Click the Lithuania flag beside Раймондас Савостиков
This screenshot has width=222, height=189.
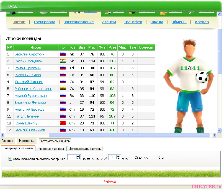[63, 89]
